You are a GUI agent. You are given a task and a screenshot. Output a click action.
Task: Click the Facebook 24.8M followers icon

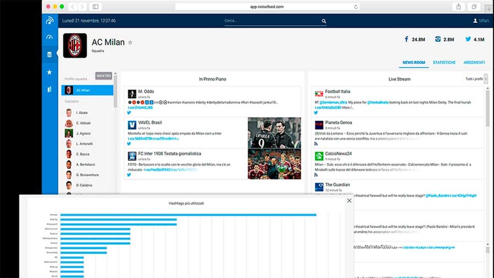[x=406, y=39]
